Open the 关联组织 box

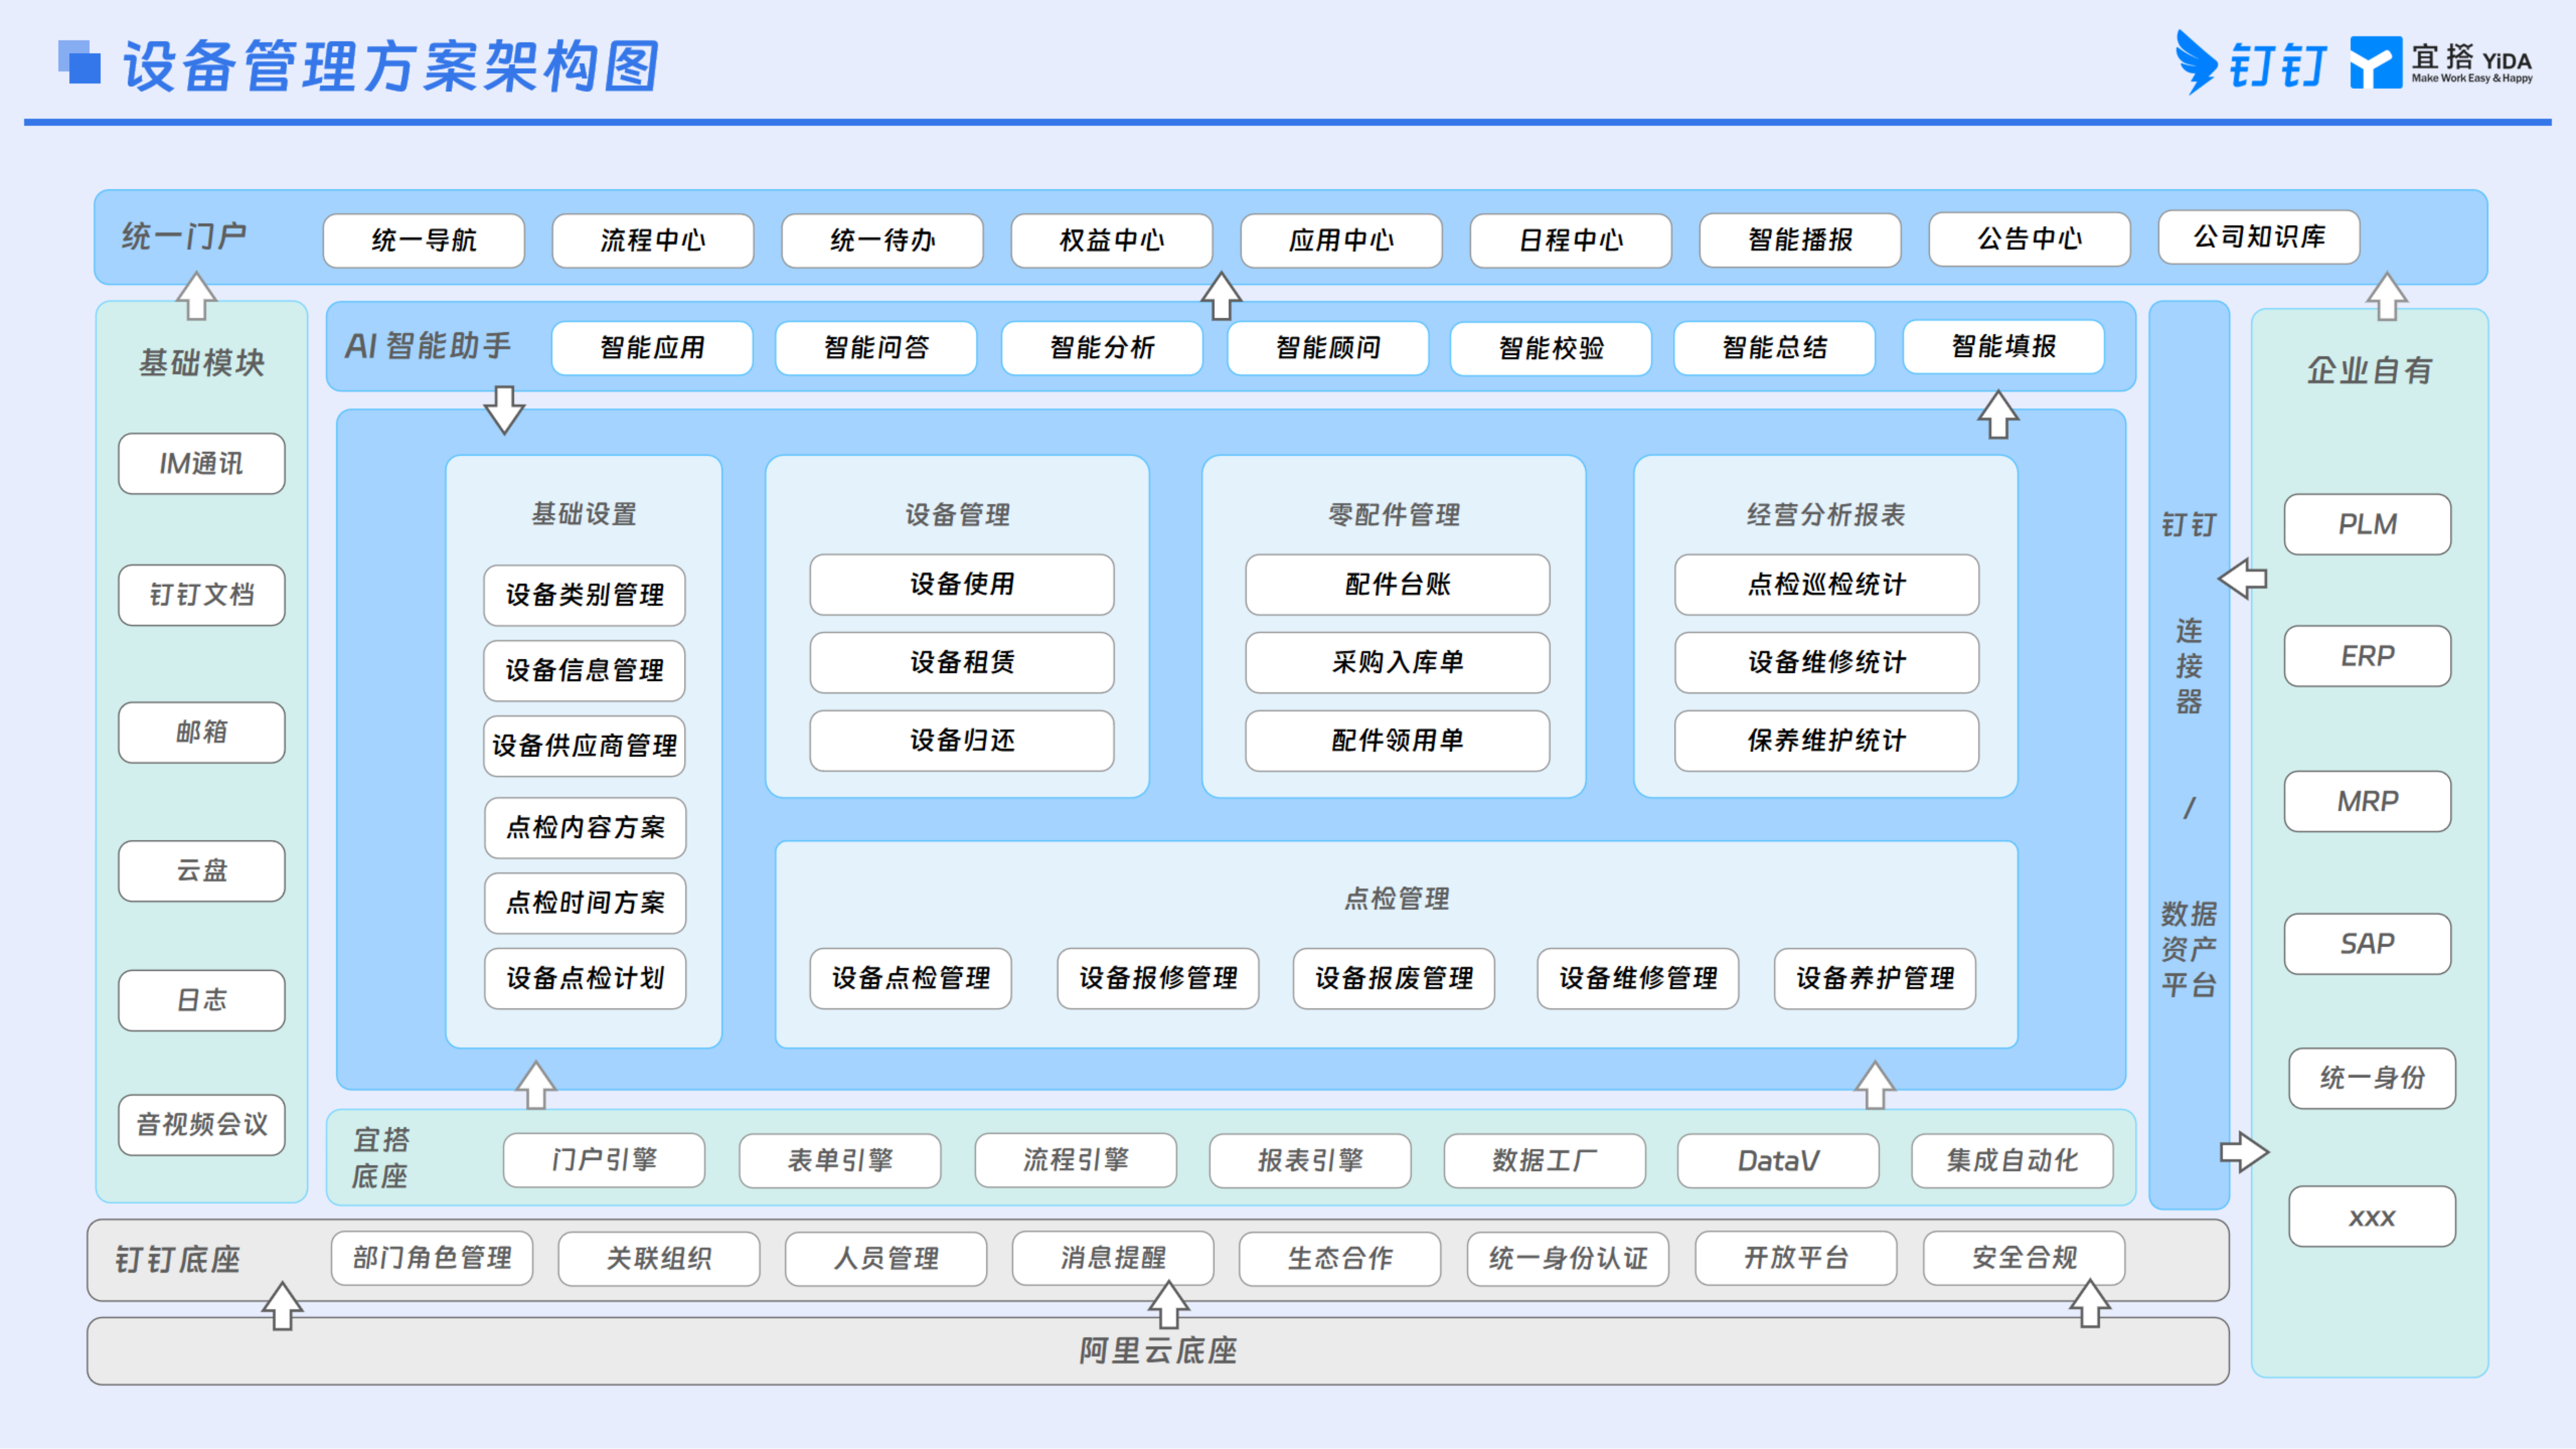tap(659, 1258)
